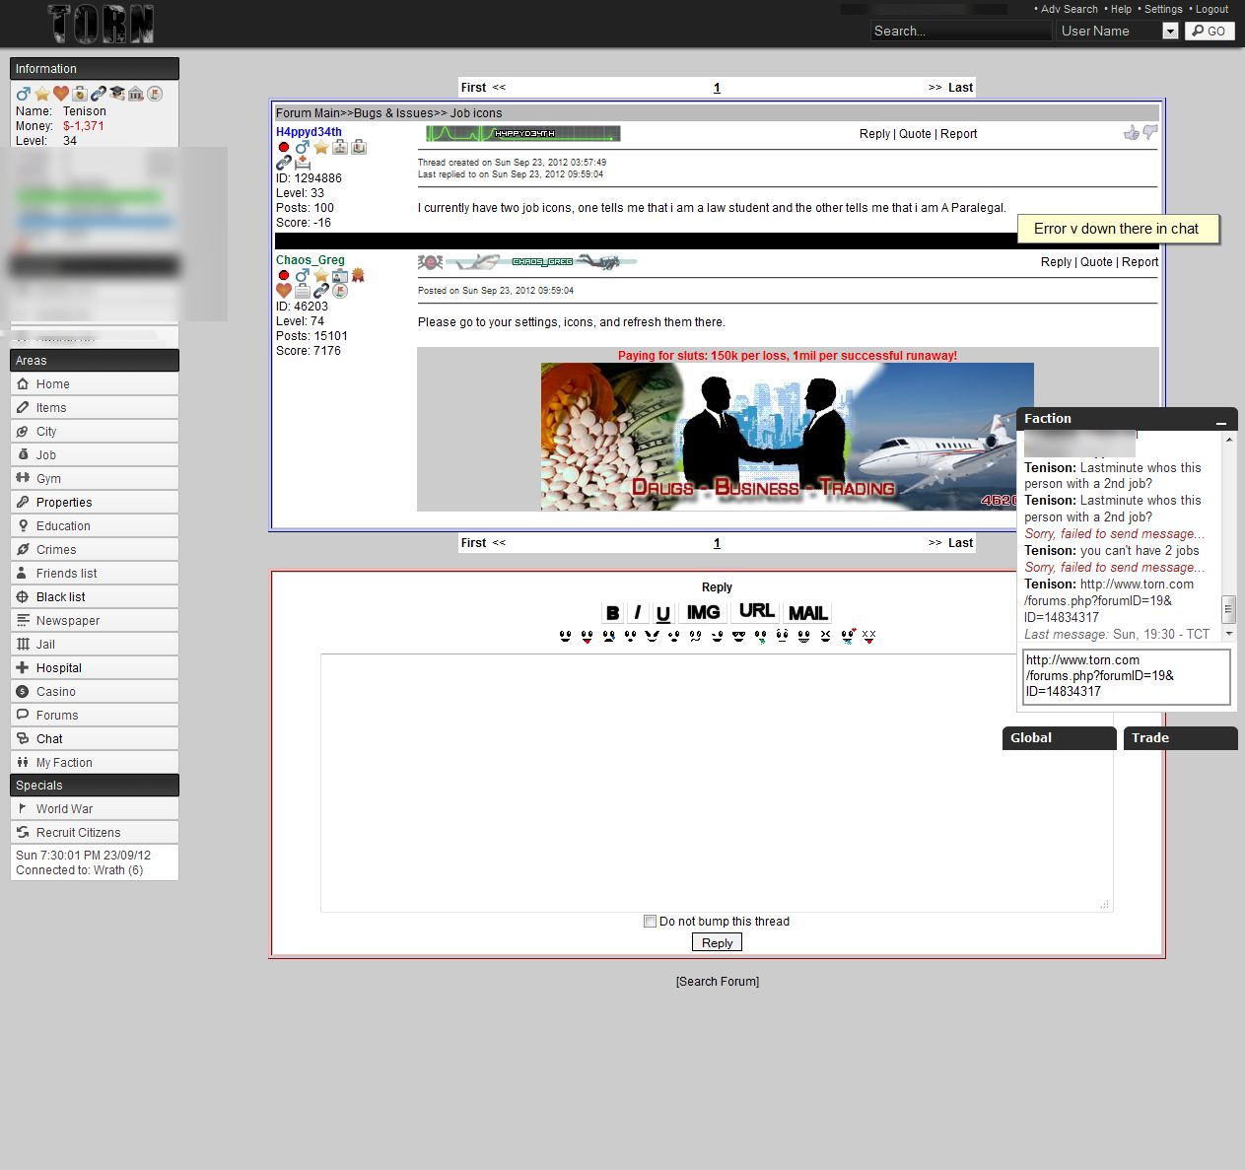
Task: Insert URL tag in reply
Action: (756, 611)
